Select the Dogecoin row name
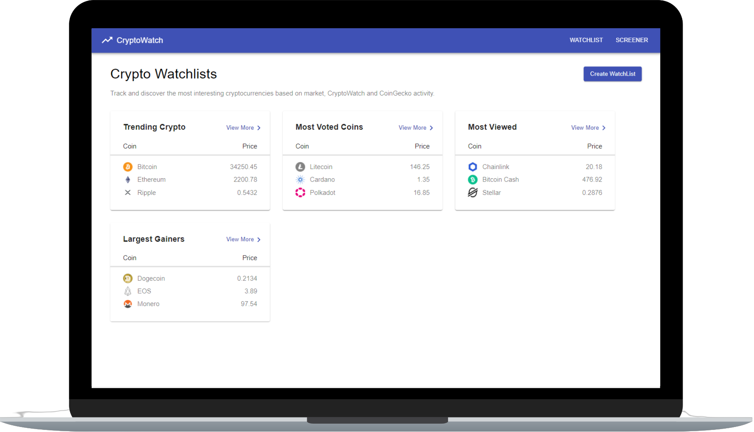754x432 pixels. click(x=151, y=279)
